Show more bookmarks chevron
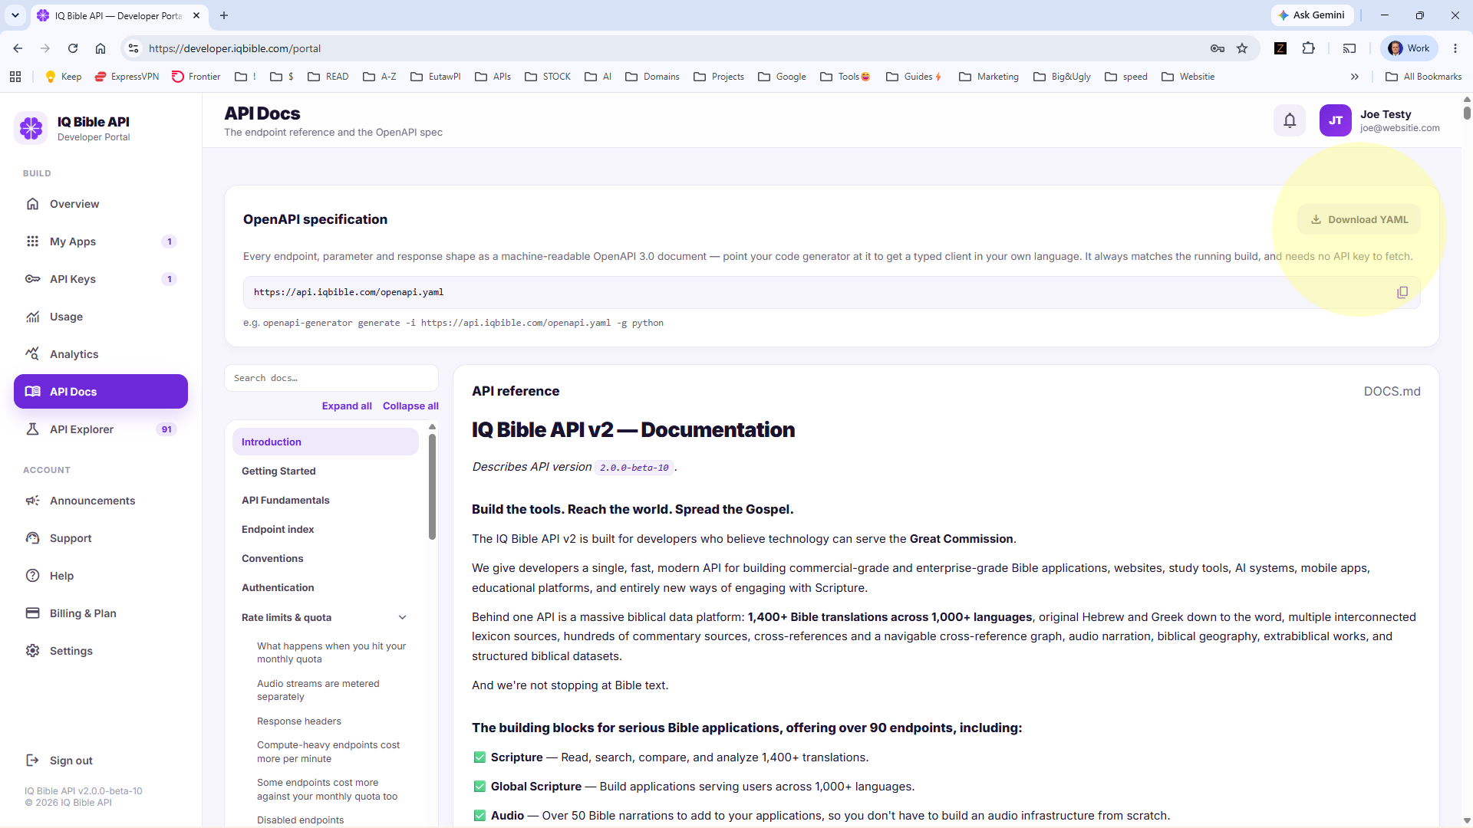The image size is (1473, 828). coord(1355,77)
